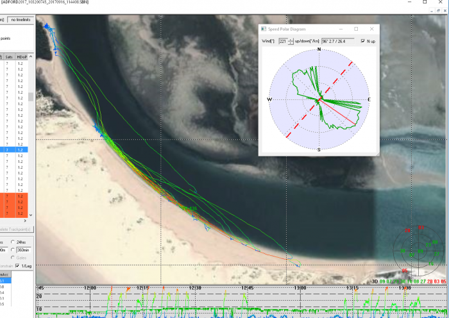The image size is (449, 318).
Task: Select the 24hrs radio button
Action: point(13,242)
